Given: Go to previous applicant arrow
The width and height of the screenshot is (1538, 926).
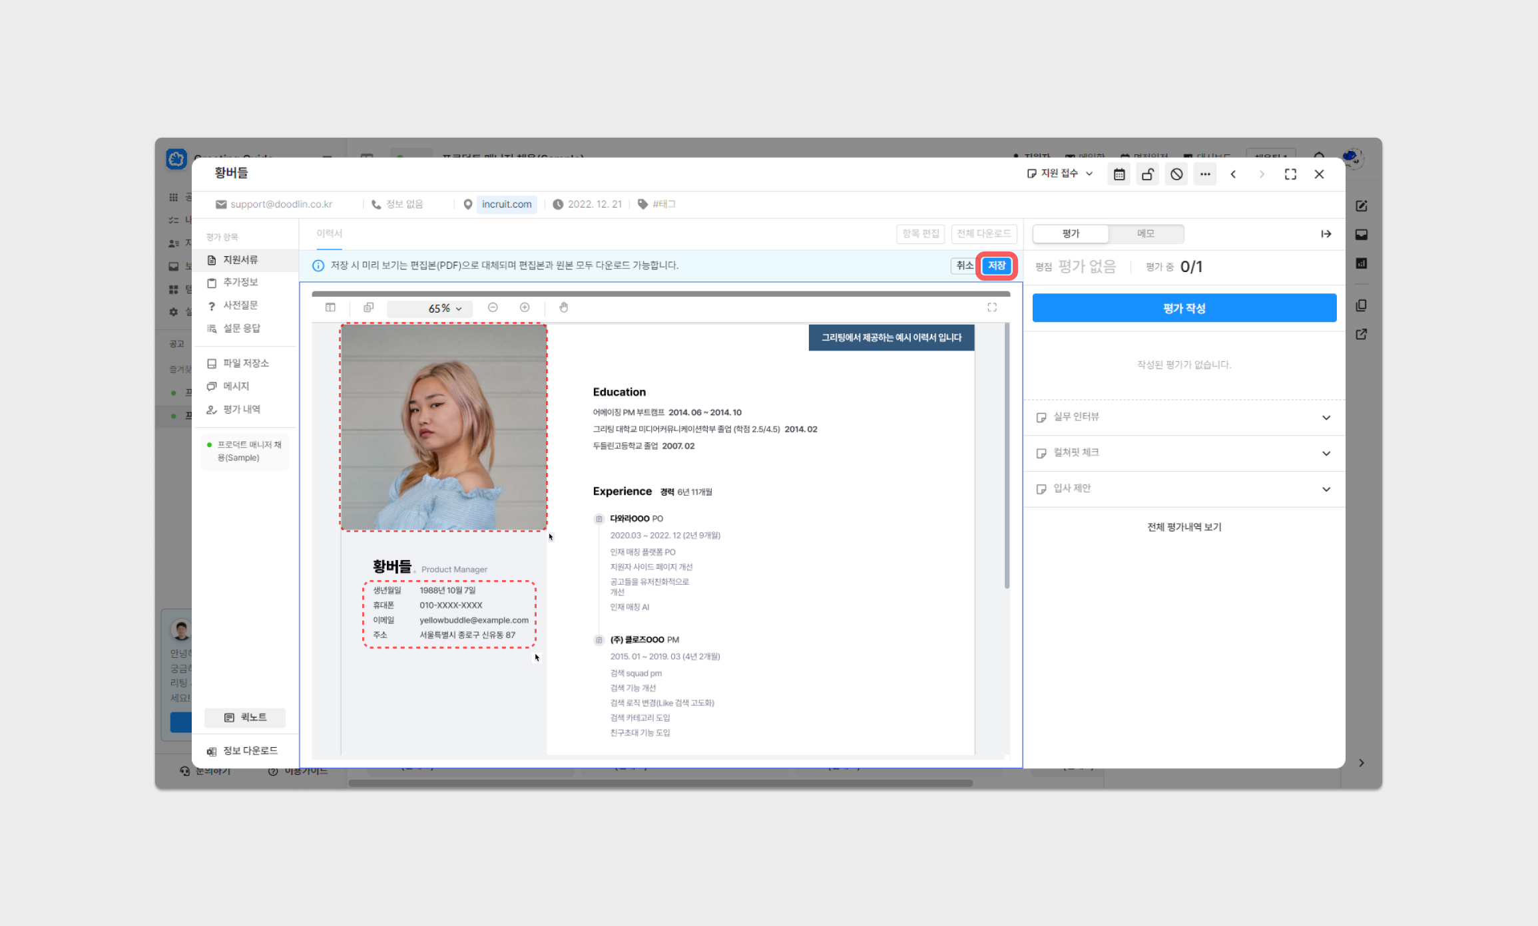Looking at the screenshot, I should (1233, 174).
